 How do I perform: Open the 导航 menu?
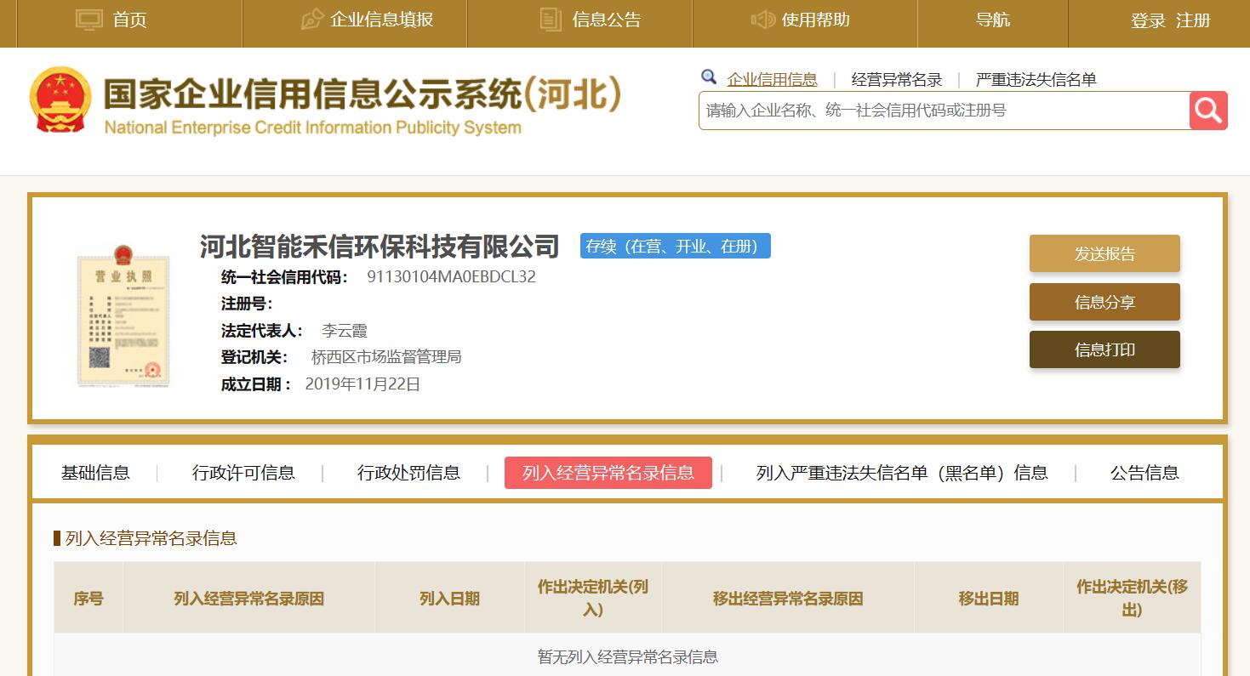(x=992, y=20)
